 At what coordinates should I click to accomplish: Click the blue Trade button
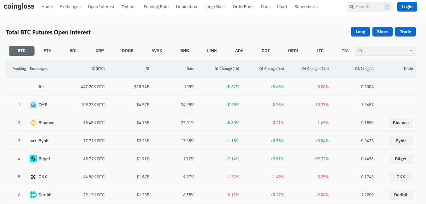405,32
